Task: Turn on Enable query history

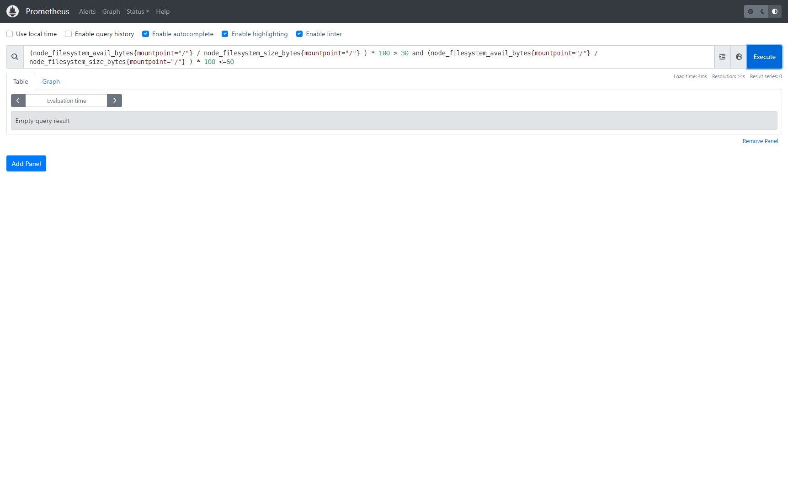Action: point(69,34)
